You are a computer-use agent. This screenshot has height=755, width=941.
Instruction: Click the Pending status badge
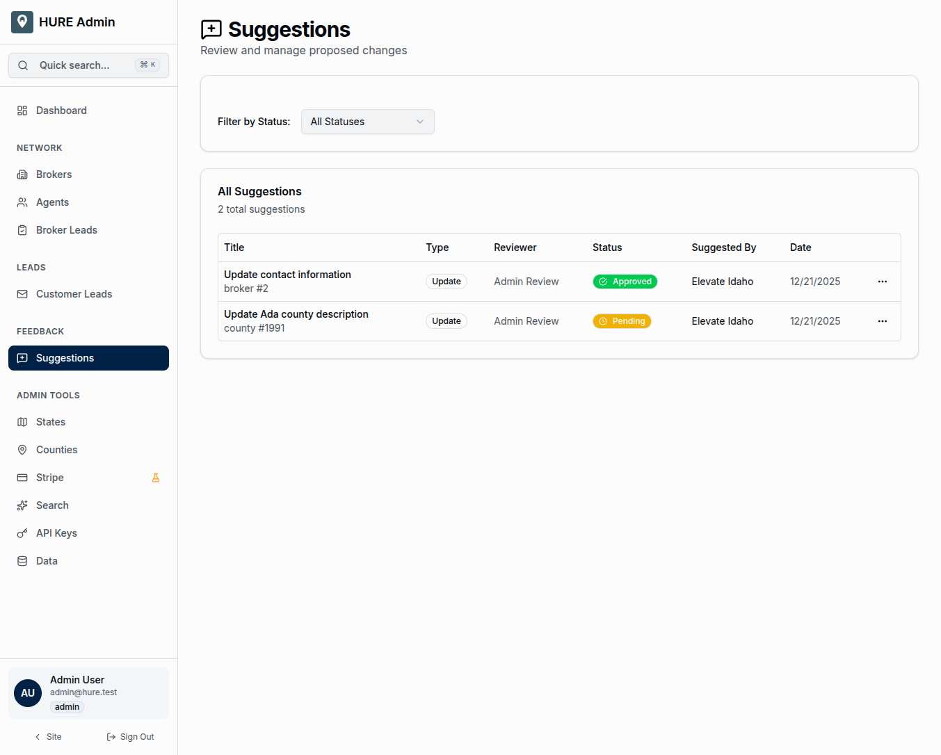tap(622, 321)
